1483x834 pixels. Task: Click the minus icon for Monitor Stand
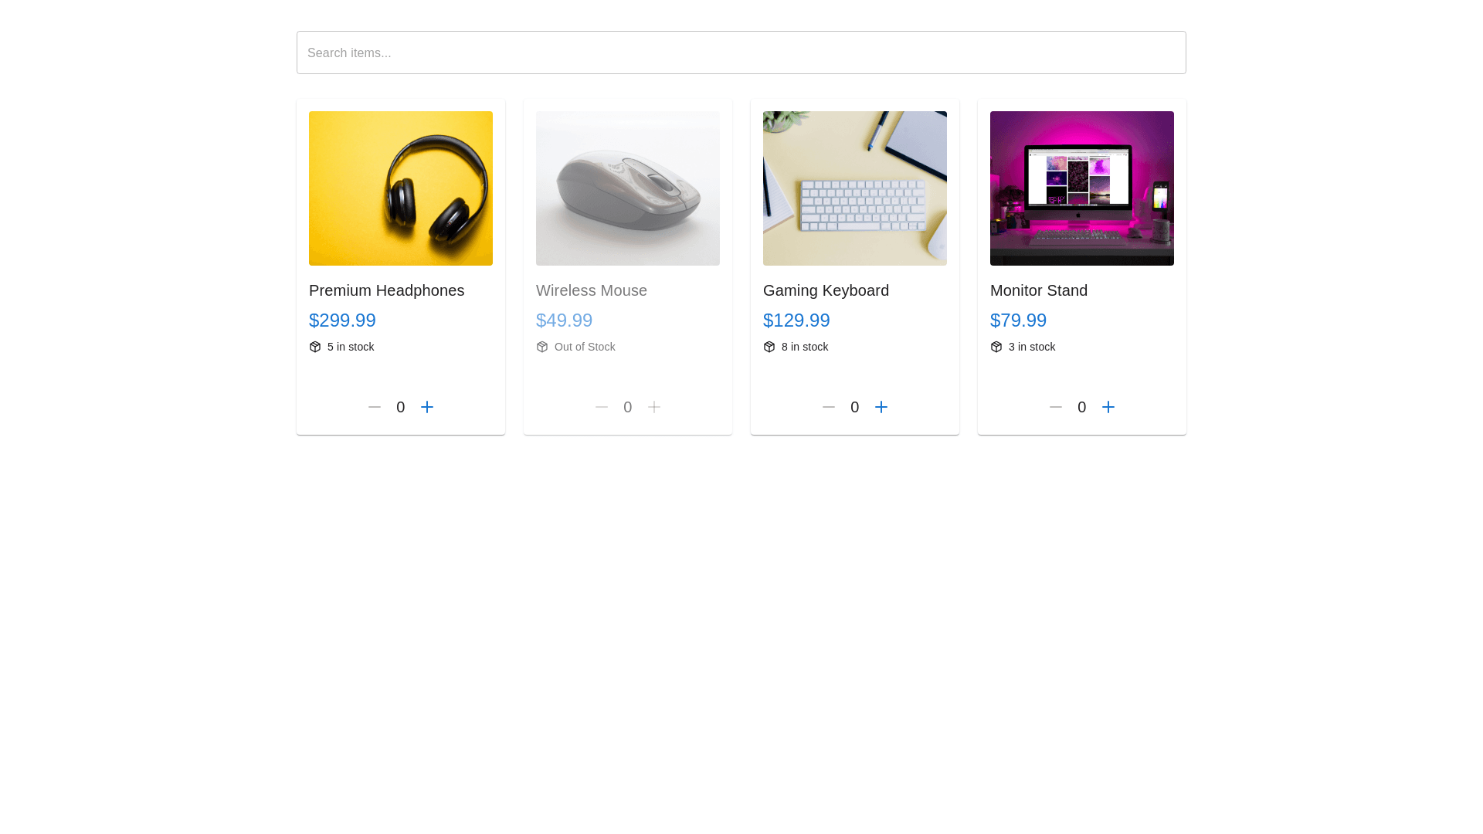point(1055,407)
